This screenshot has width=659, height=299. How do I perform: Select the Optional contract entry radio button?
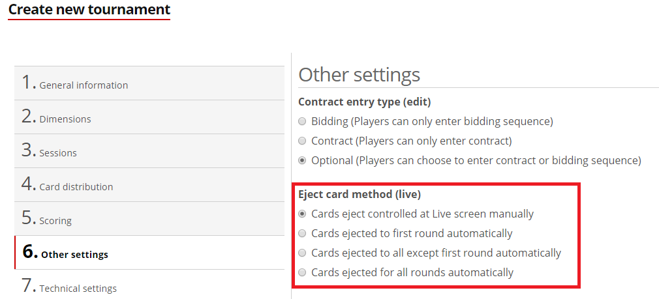(302, 160)
